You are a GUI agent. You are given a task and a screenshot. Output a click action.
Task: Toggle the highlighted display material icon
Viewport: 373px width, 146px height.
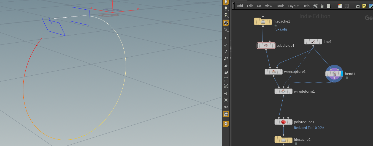tap(226, 23)
